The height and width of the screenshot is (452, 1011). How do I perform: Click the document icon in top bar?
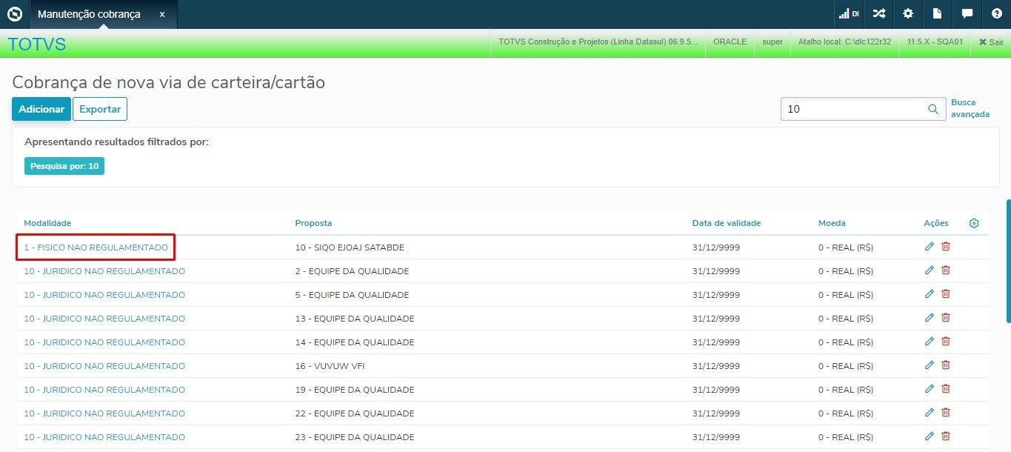(937, 13)
